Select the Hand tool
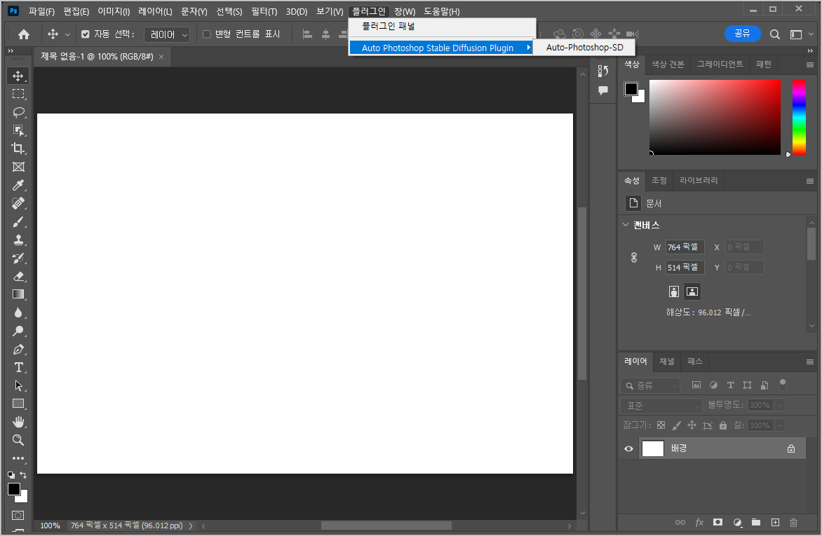Image resolution: width=822 pixels, height=536 pixels. click(x=18, y=422)
